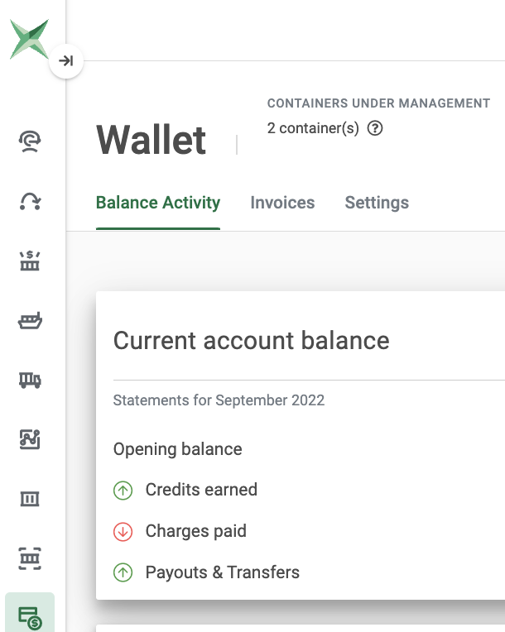
Task: Open the highlighted Wallet icon in sidebar
Action: click(30, 614)
